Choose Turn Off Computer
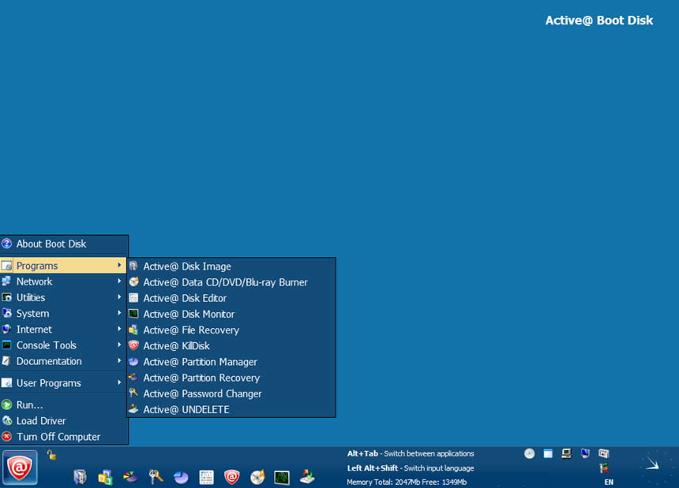The width and height of the screenshot is (679, 488). coord(63,437)
